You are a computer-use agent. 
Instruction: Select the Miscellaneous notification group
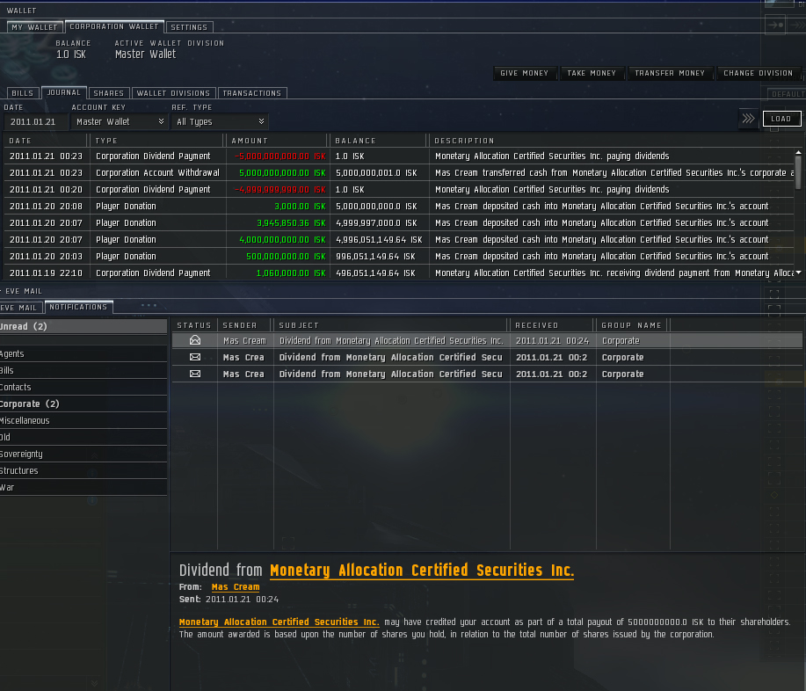tap(84, 420)
